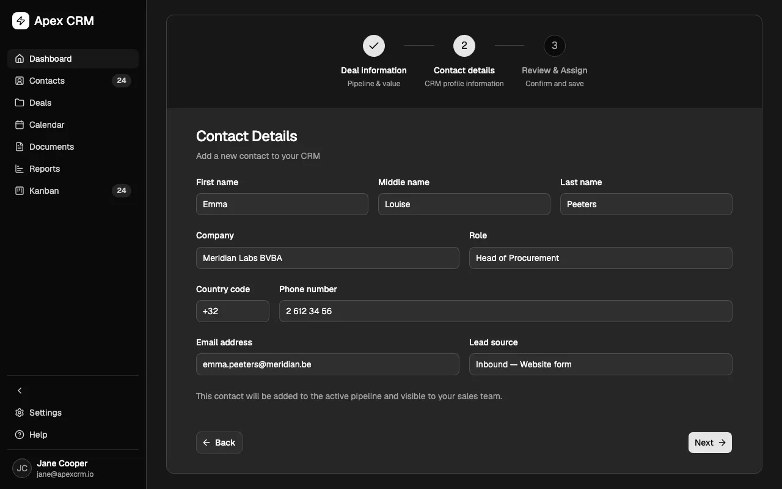Viewport: 782px width, 489px height.
Task: Collapse the sidebar with the chevron
Action: [x=20, y=391]
